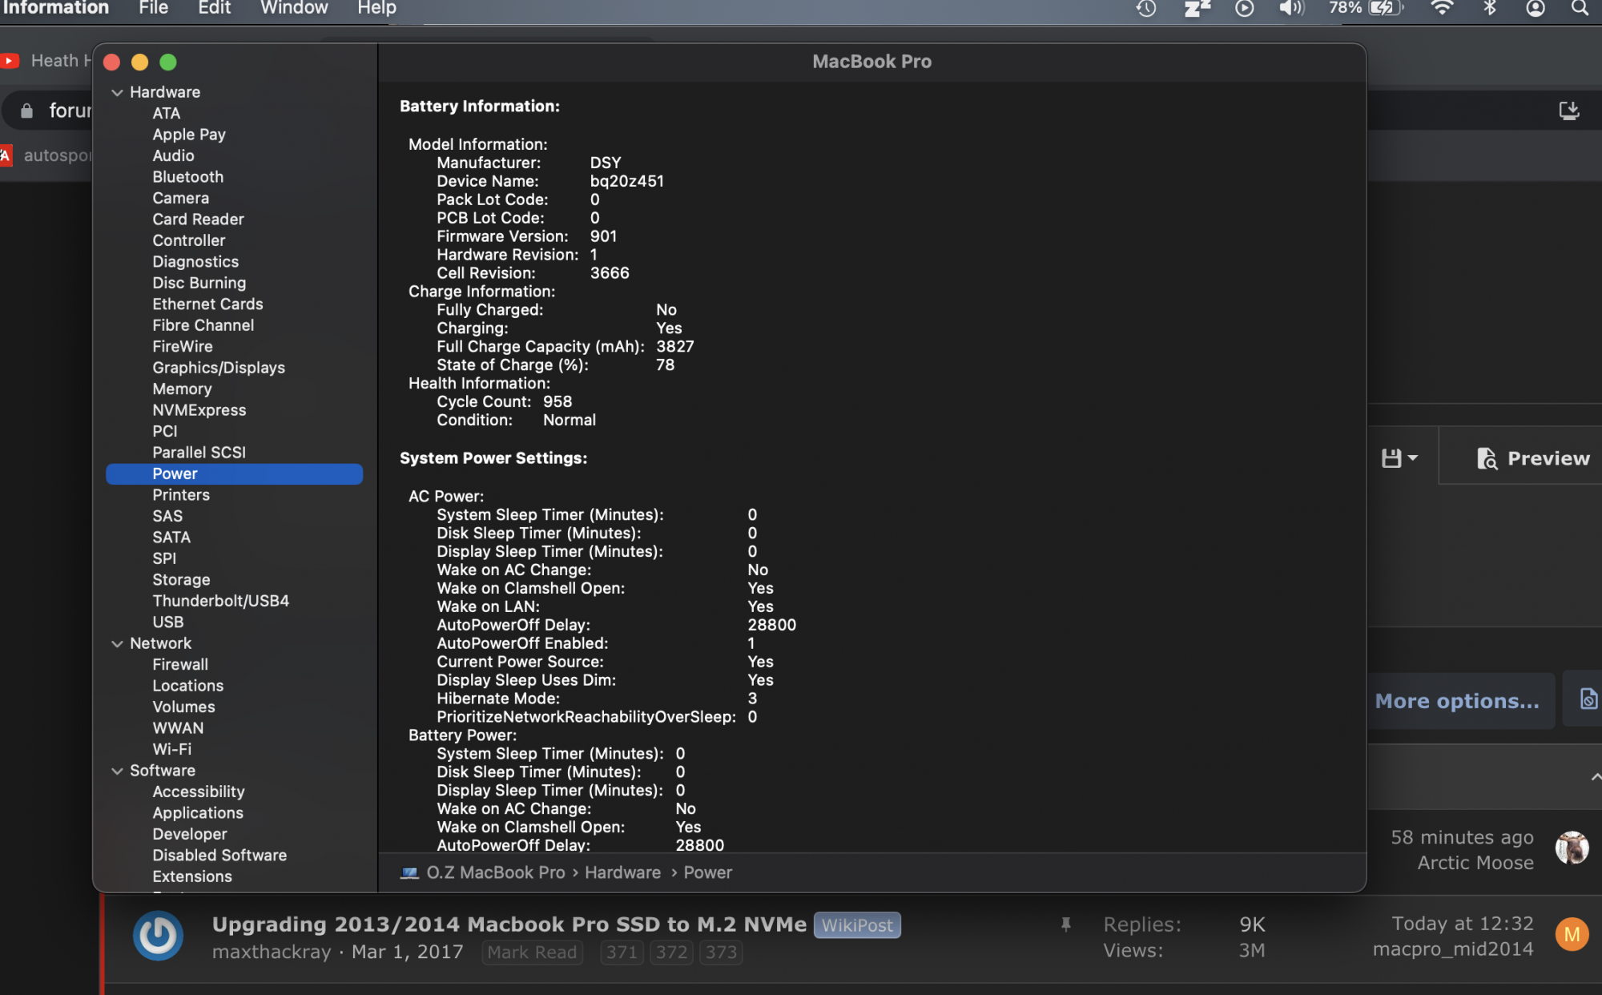
Task: Select Storage in the sidebar
Action: [182, 579]
